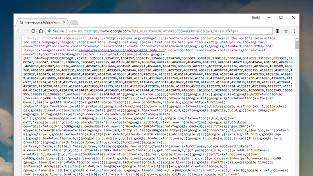
Task: Open the Chrome three-dot menu
Action: tap(295, 31)
